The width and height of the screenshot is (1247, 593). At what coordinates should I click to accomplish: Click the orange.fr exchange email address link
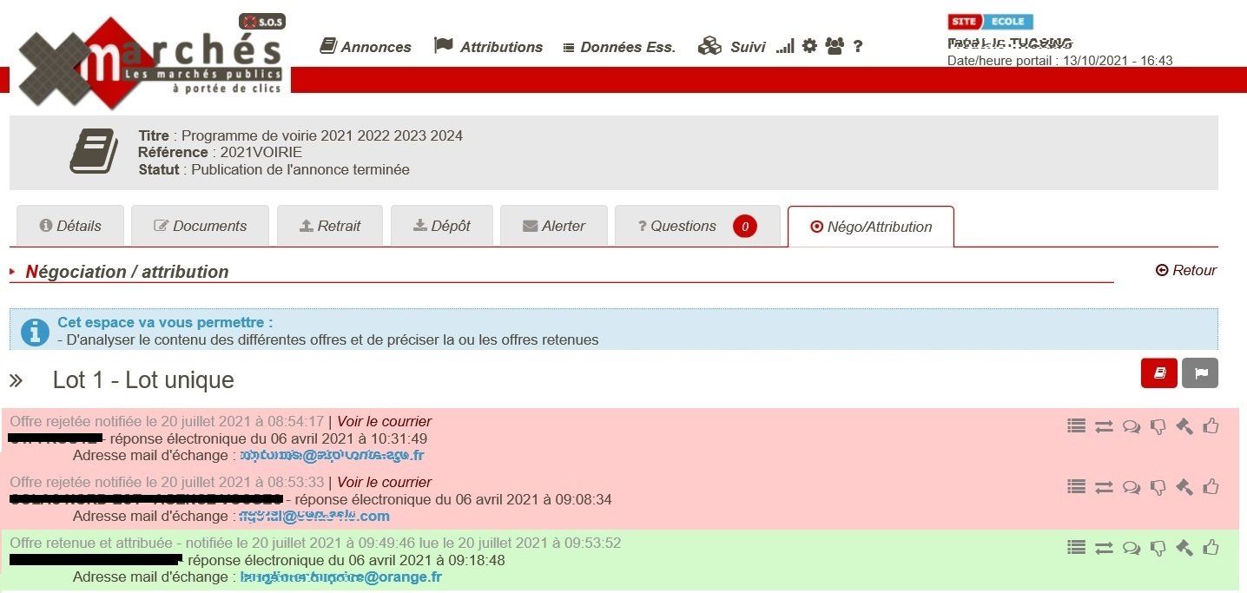(x=340, y=577)
